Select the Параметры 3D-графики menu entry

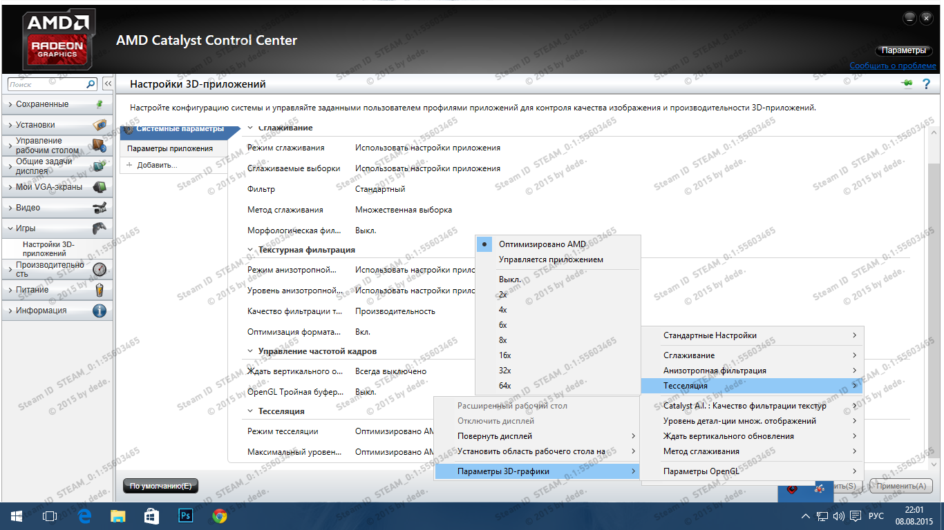[x=536, y=471]
